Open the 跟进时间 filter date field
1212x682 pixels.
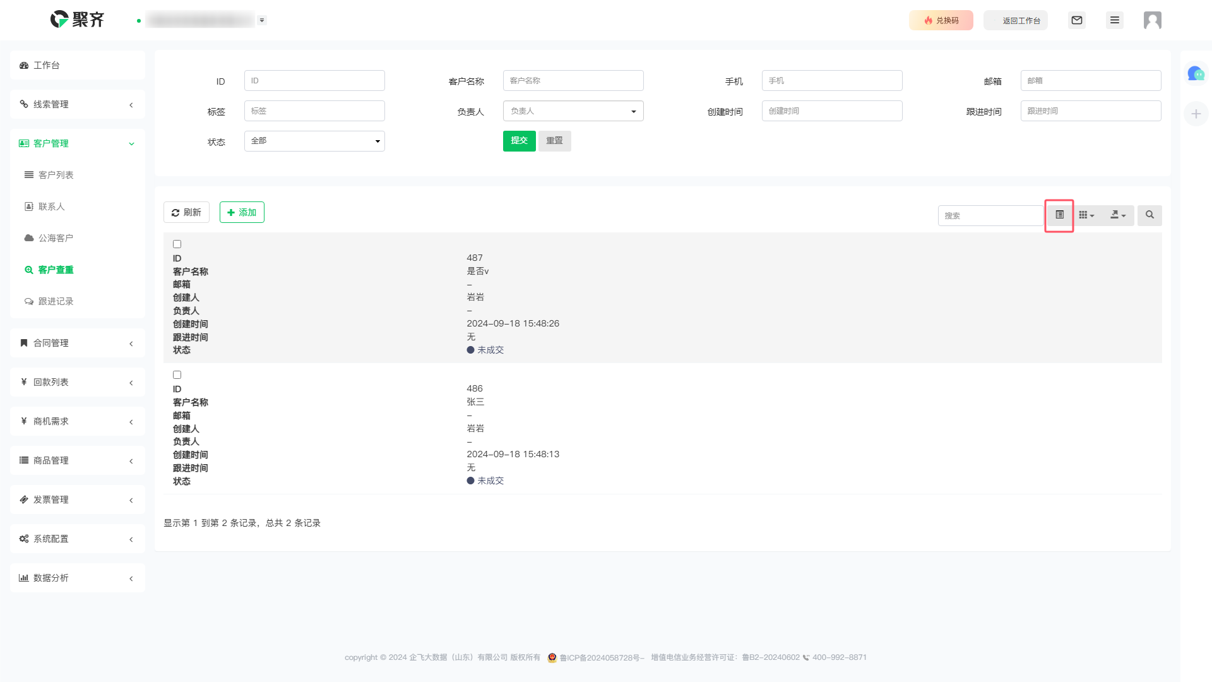pyautogui.click(x=1091, y=111)
